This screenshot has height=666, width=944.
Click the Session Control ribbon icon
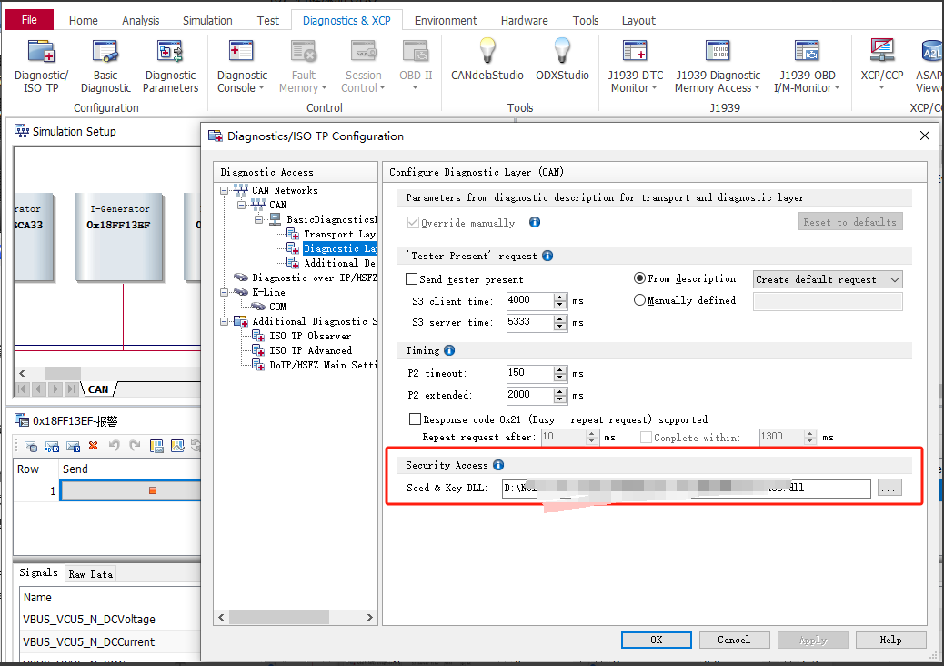(x=364, y=52)
